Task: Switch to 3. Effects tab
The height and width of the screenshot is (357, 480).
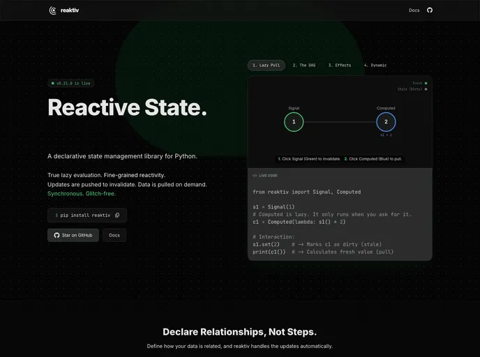Action: click(x=340, y=65)
